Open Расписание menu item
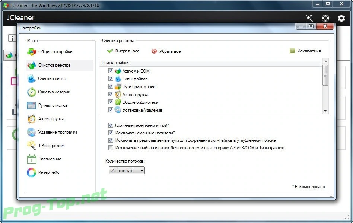353x223 pixels. [50, 159]
